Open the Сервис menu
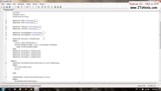Viewport: 161px width, 91px height. (28, 4)
